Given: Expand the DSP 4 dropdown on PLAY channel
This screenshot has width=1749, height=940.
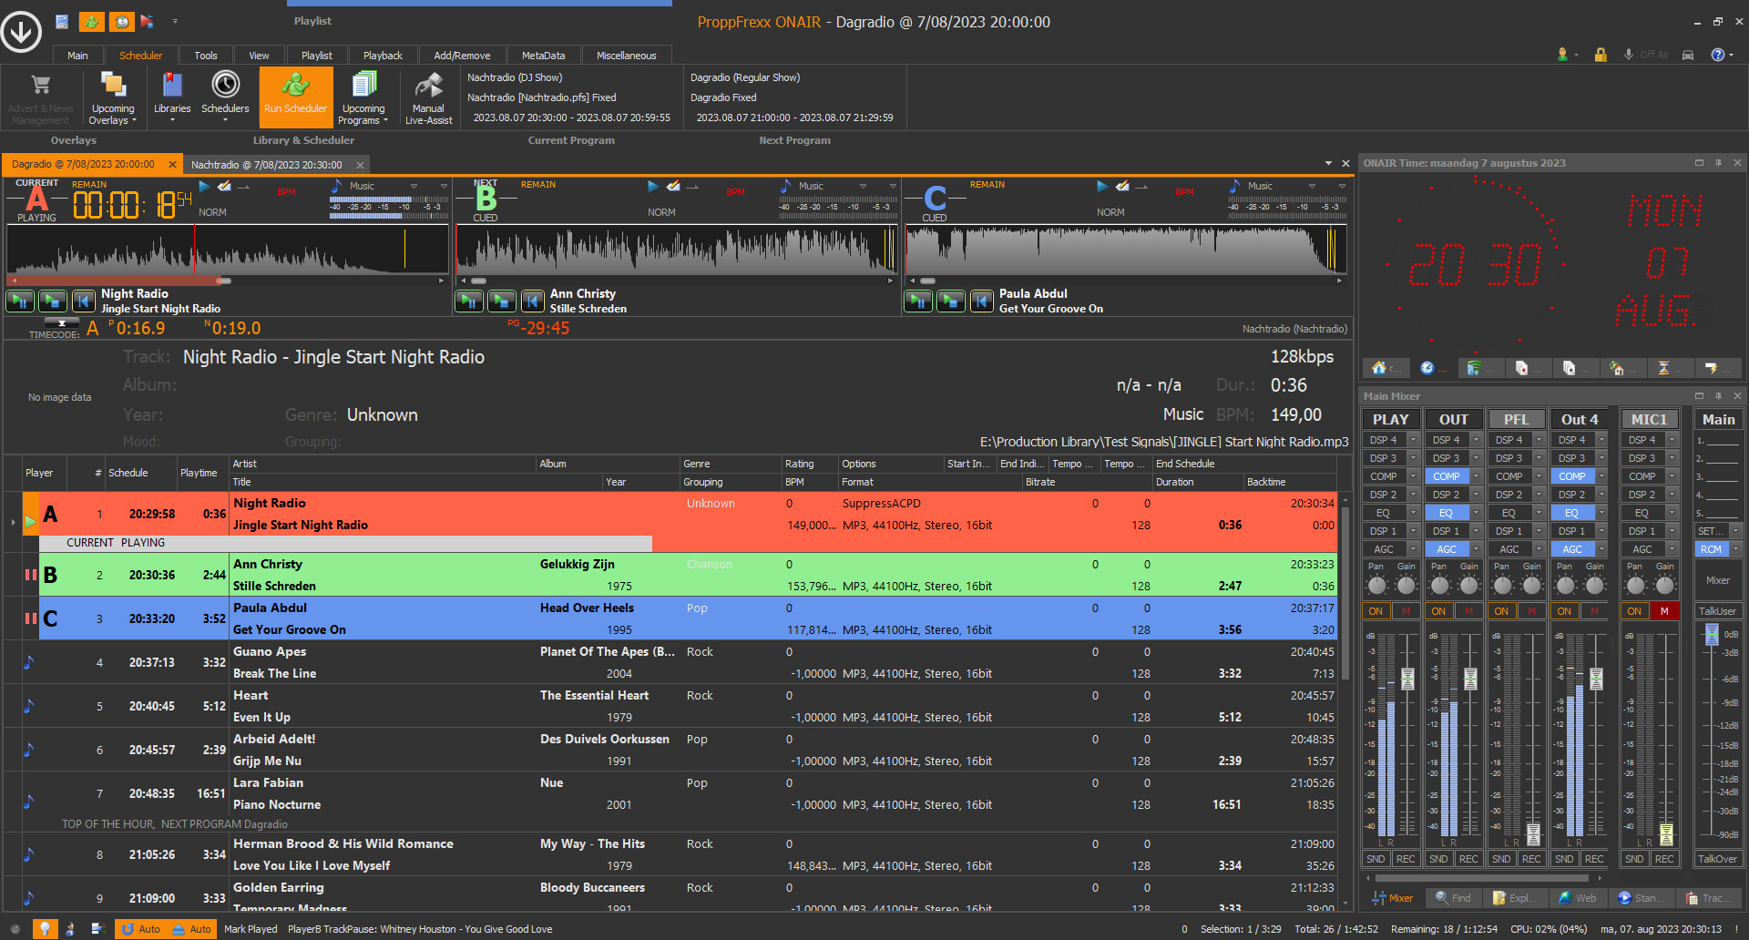Looking at the screenshot, I should (1413, 440).
